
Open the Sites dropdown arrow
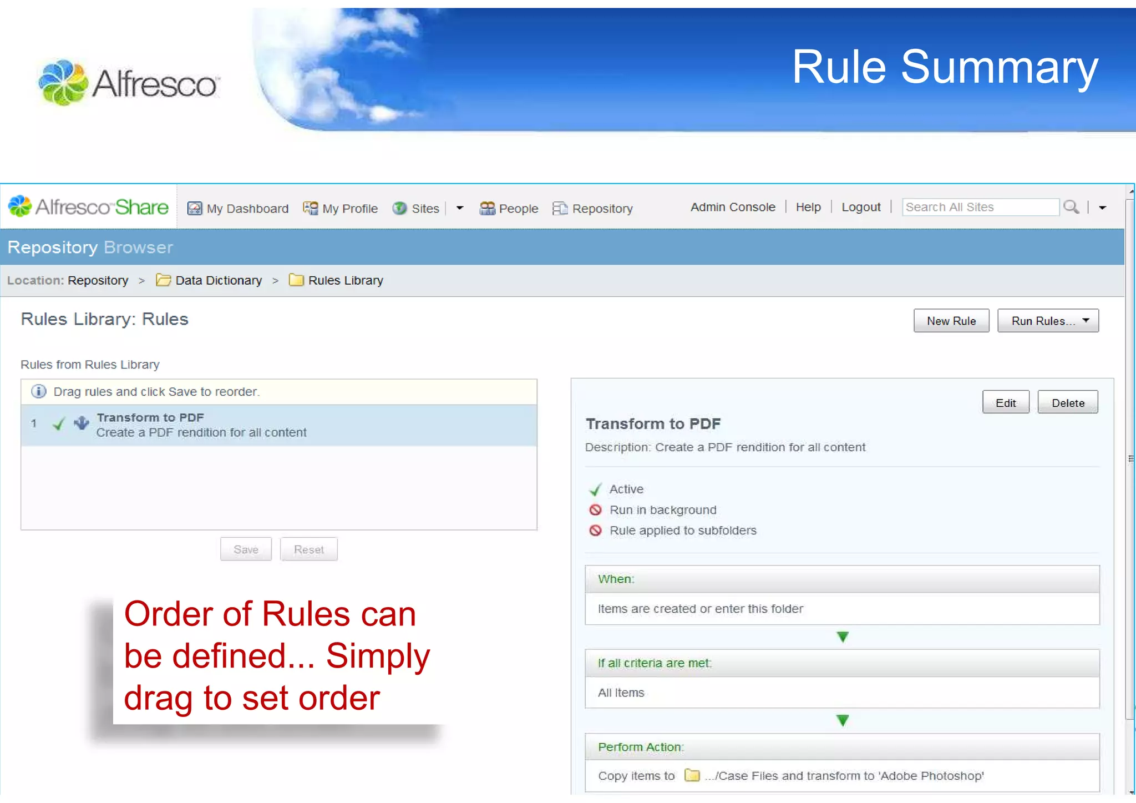pyautogui.click(x=459, y=209)
